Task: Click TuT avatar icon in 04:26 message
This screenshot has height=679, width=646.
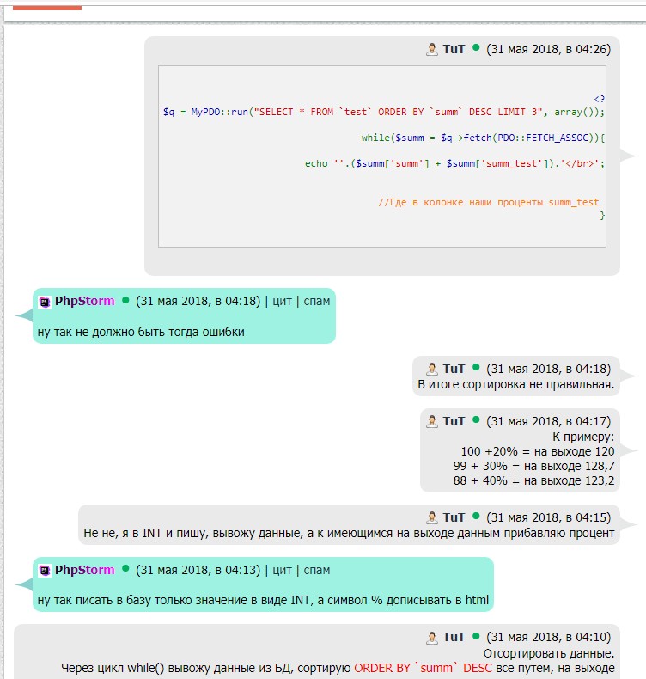Action: click(x=432, y=50)
